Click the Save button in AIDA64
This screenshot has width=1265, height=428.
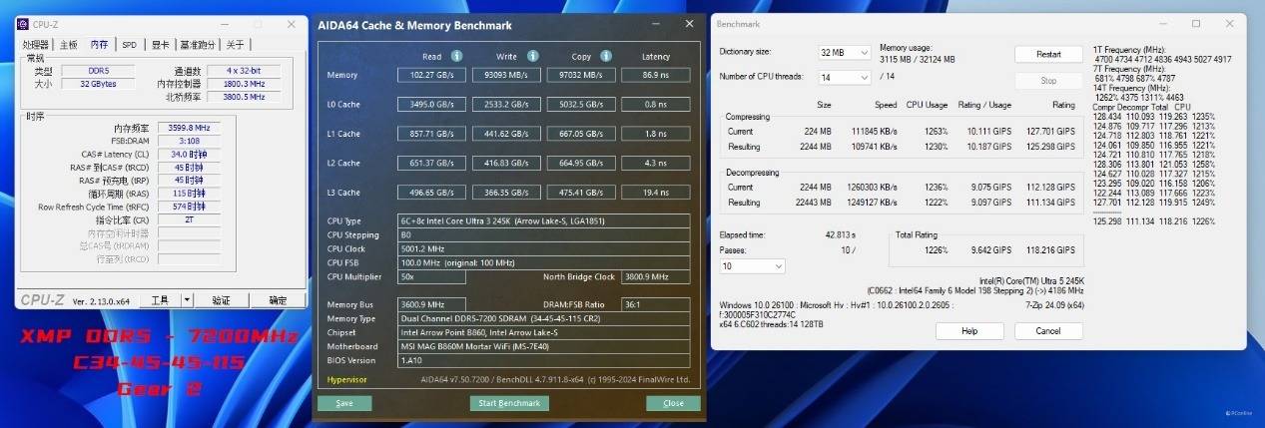344,403
